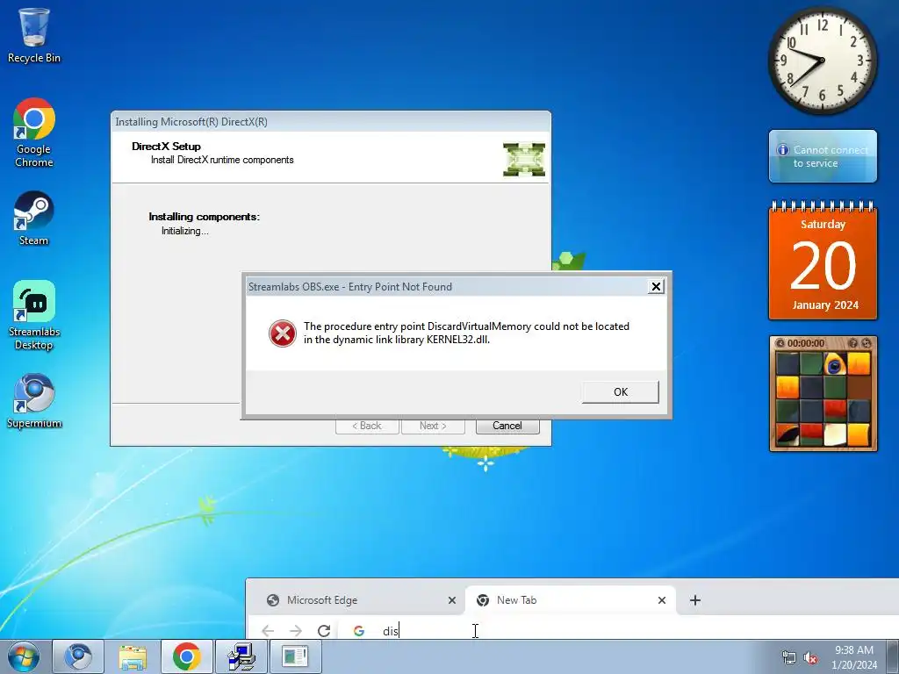Select the DirectX installer taskbar item

241,656
